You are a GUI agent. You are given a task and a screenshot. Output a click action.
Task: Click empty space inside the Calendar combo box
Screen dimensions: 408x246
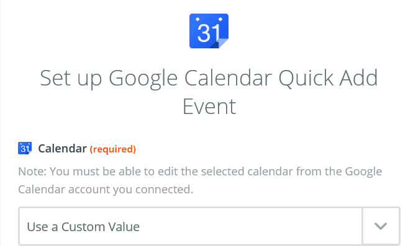click(250, 226)
